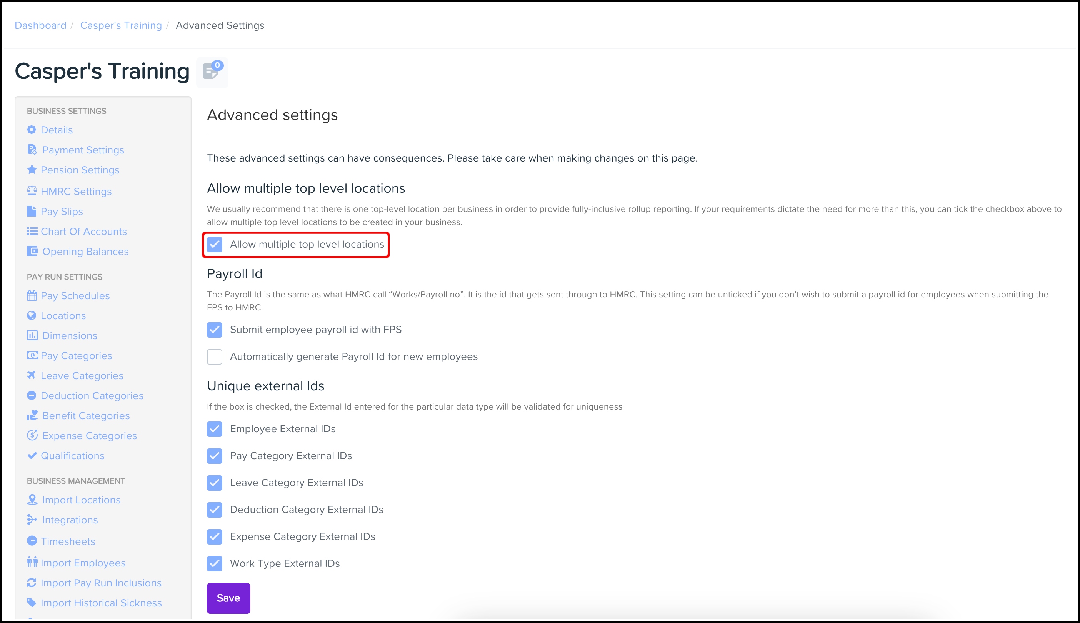
Task: Click the airplane icon for Leave Categories
Action: (32, 375)
